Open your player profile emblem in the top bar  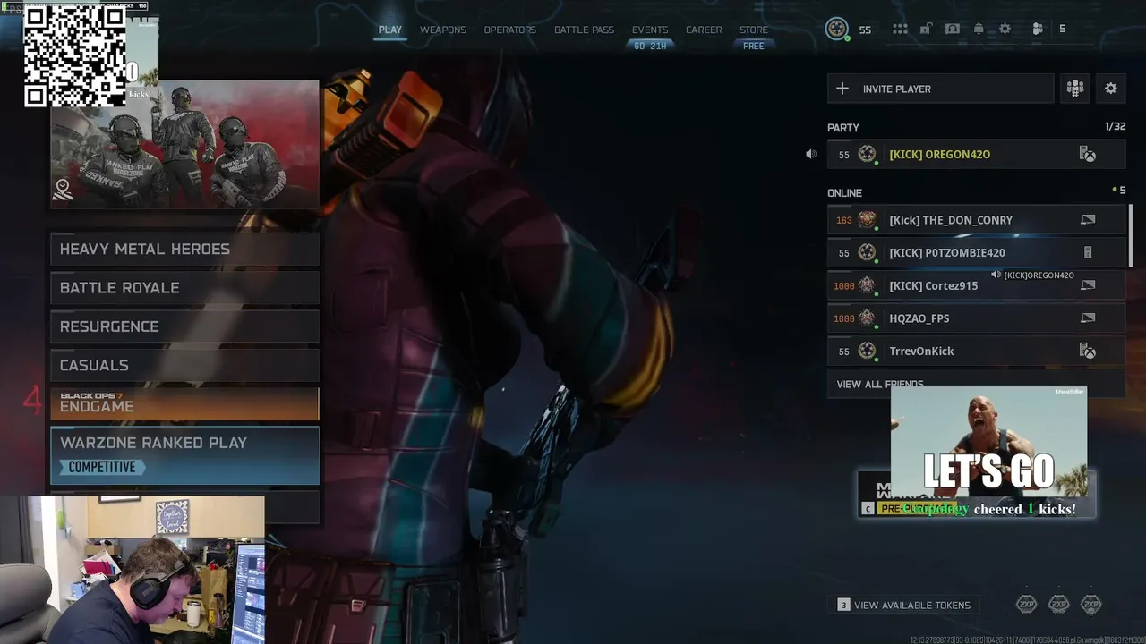coord(836,30)
